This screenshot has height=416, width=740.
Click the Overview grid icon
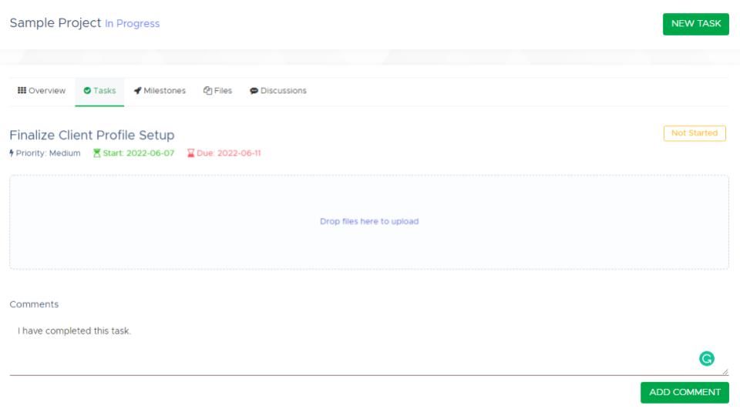[x=22, y=91]
